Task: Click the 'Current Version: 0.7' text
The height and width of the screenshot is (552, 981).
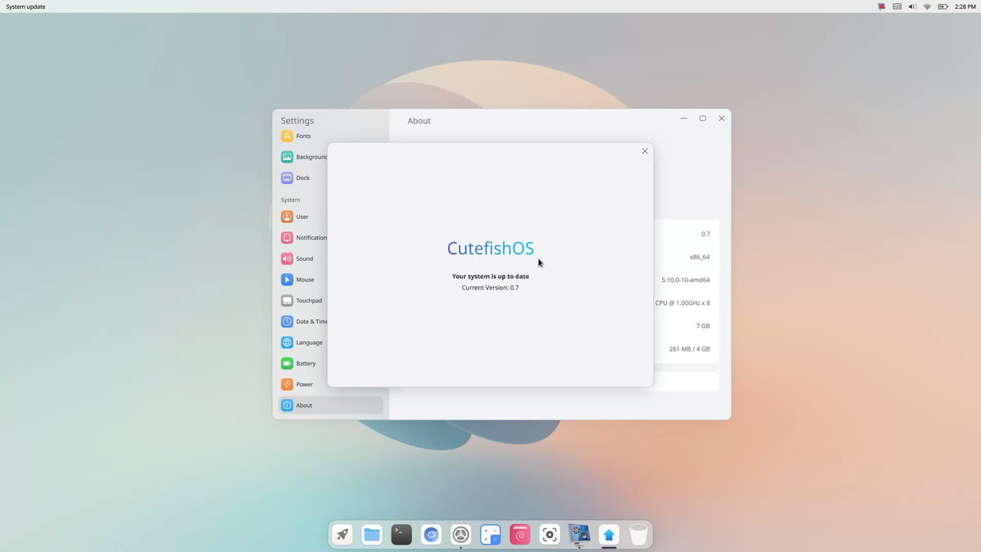Action: pos(490,288)
